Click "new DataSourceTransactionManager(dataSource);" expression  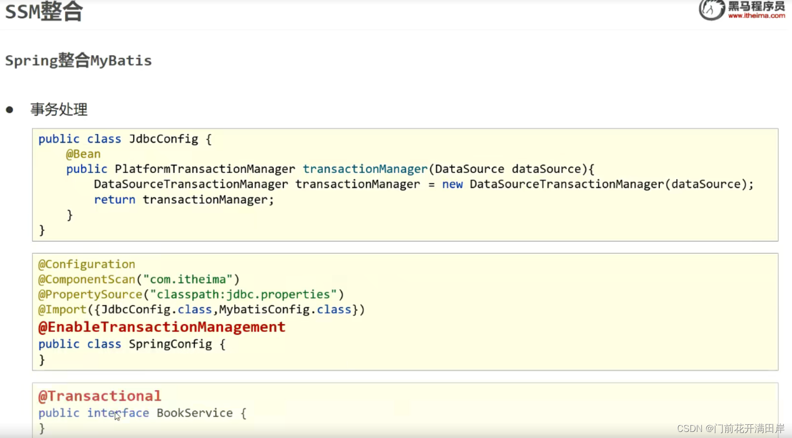click(598, 184)
